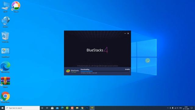Open the volume tray icon

178,108
